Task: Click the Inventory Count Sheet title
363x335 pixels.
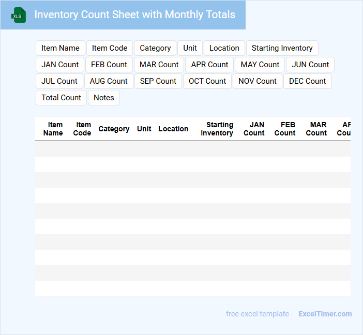Action: (x=134, y=15)
